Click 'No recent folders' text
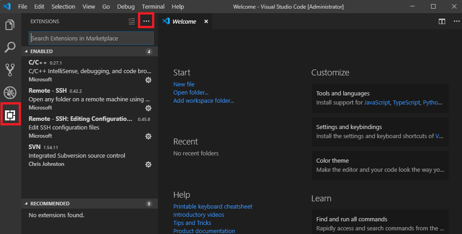462x234 pixels. click(x=196, y=153)
